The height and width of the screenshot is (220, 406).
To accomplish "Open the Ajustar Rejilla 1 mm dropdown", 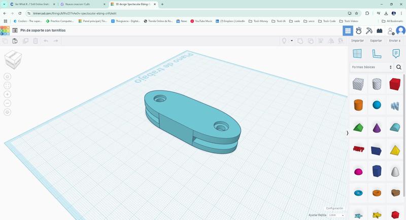I will (336, 215).
